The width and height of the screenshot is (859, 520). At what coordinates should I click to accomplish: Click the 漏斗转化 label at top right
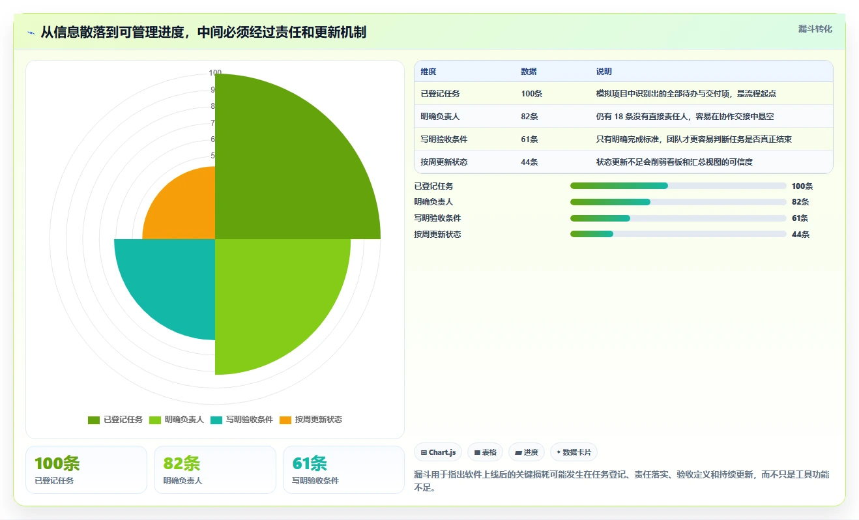[815, 29]
